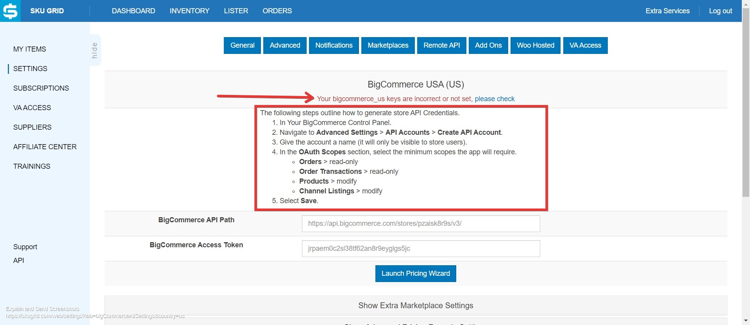Go to the INVENTORY menu
The image size is (750, 325).
point(189,11)
